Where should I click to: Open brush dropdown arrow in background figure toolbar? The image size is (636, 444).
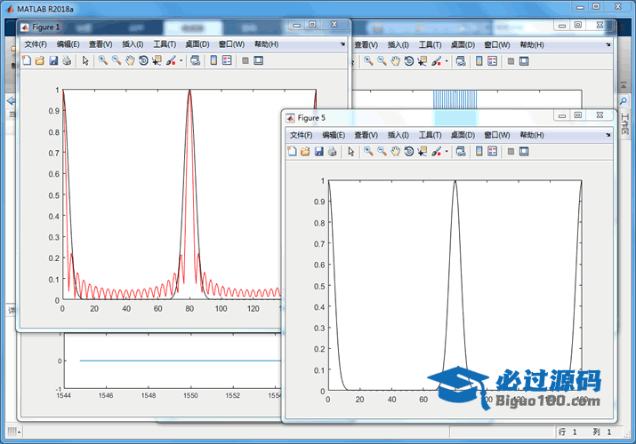(447, 61)
